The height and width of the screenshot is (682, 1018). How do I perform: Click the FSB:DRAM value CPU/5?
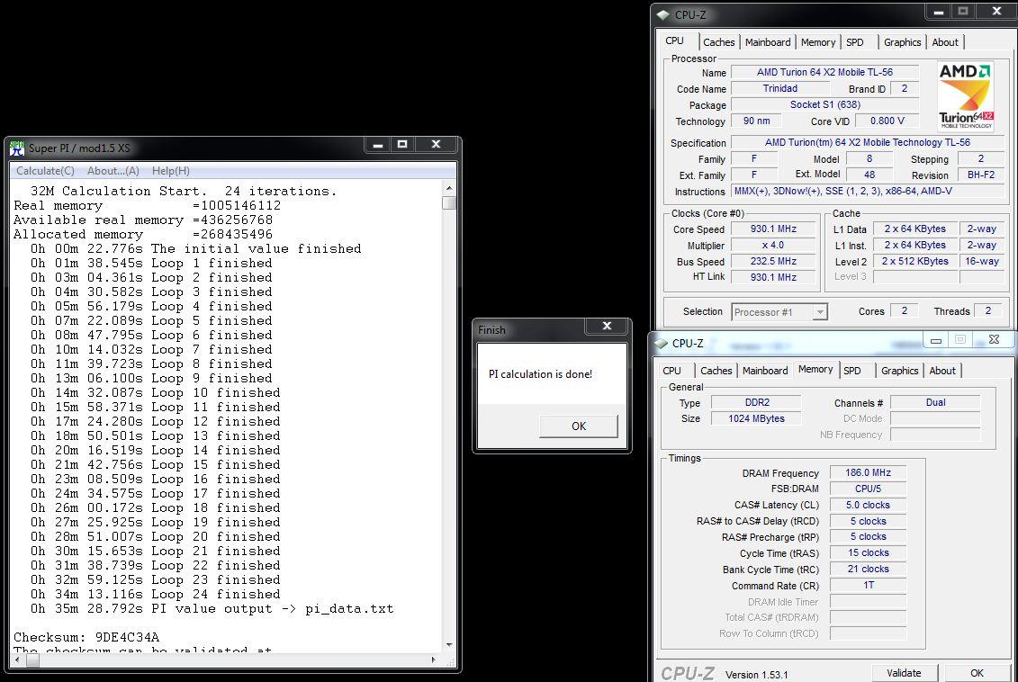[868, 489]
